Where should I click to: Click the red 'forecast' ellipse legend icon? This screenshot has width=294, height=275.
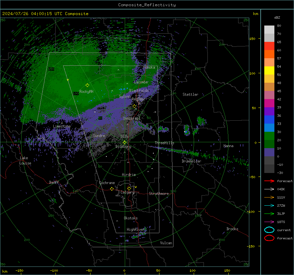[x=269, y=238]
